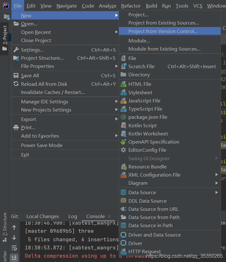Expand the XML Configuration File submenu arrow

[x=217, y=175]
